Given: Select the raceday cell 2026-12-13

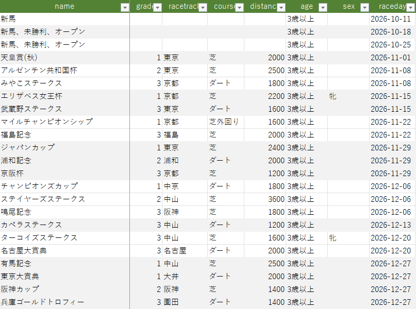Looking at the screenshot, I should coord(392,225).
